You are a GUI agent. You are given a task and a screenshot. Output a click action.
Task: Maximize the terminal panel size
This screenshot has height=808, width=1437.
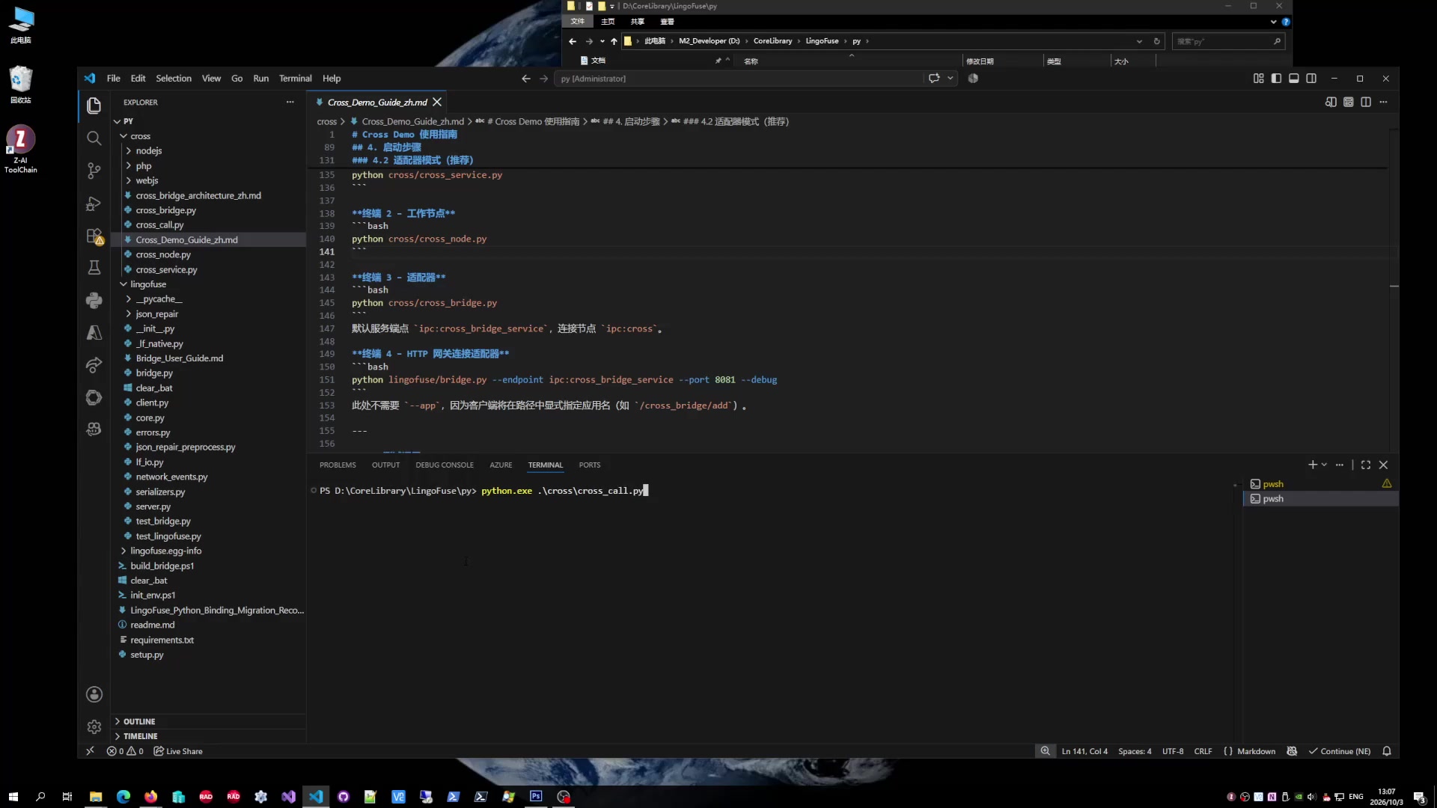coord(1366,465)
